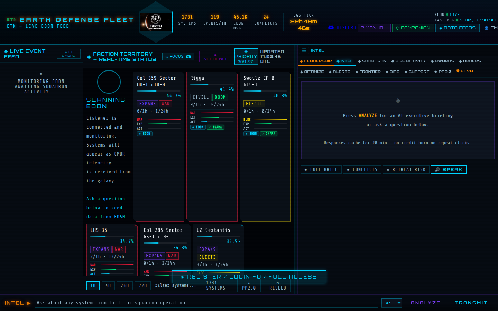The width and height of the screenshot is (498, 311).
Task: Click the EDDN badge on Col 359 Sector card
Action: (145, 134)
